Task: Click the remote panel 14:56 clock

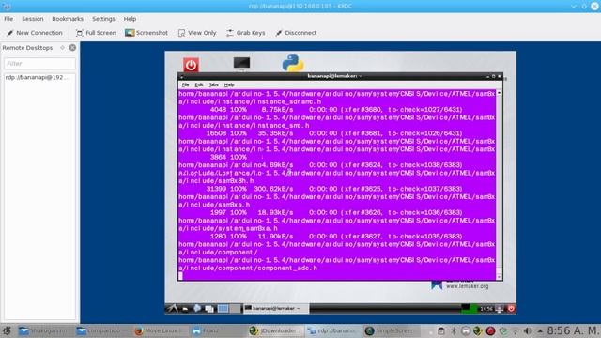Action: coord(486,309)
